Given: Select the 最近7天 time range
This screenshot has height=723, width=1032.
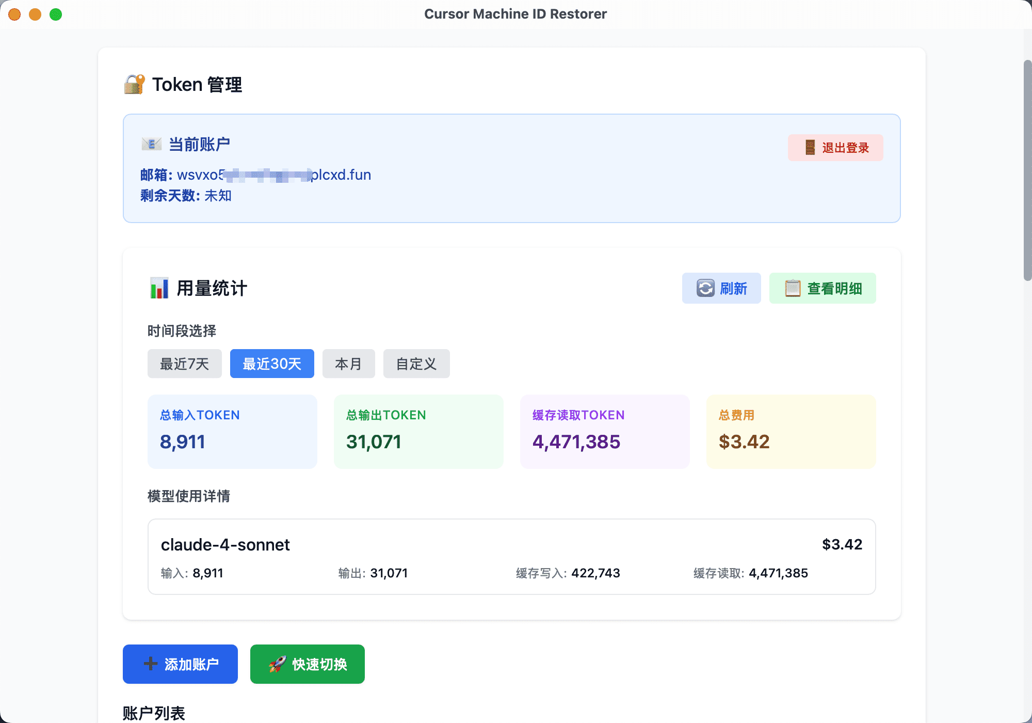Looking at the screenshot, I should pyautogui.click(x=184, y=364).
